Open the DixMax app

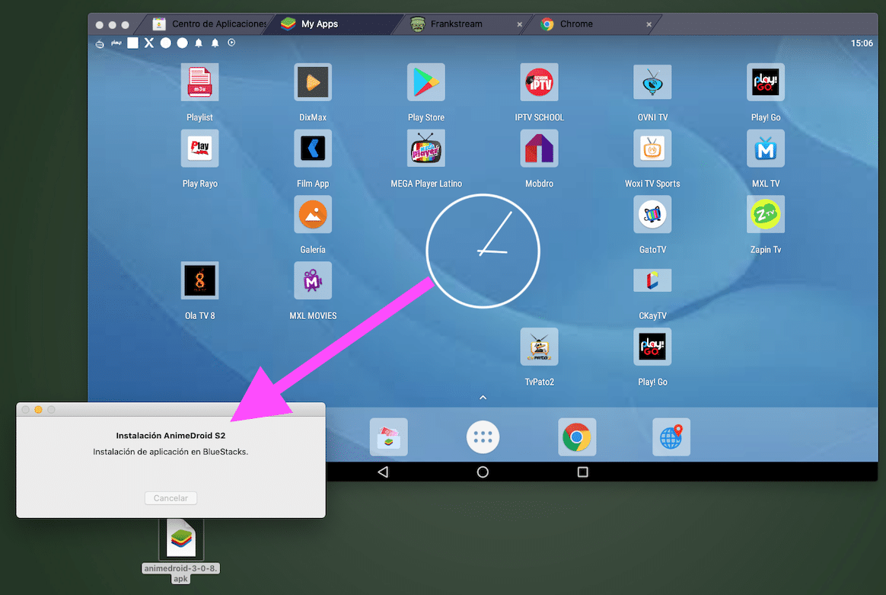(312, 82)
